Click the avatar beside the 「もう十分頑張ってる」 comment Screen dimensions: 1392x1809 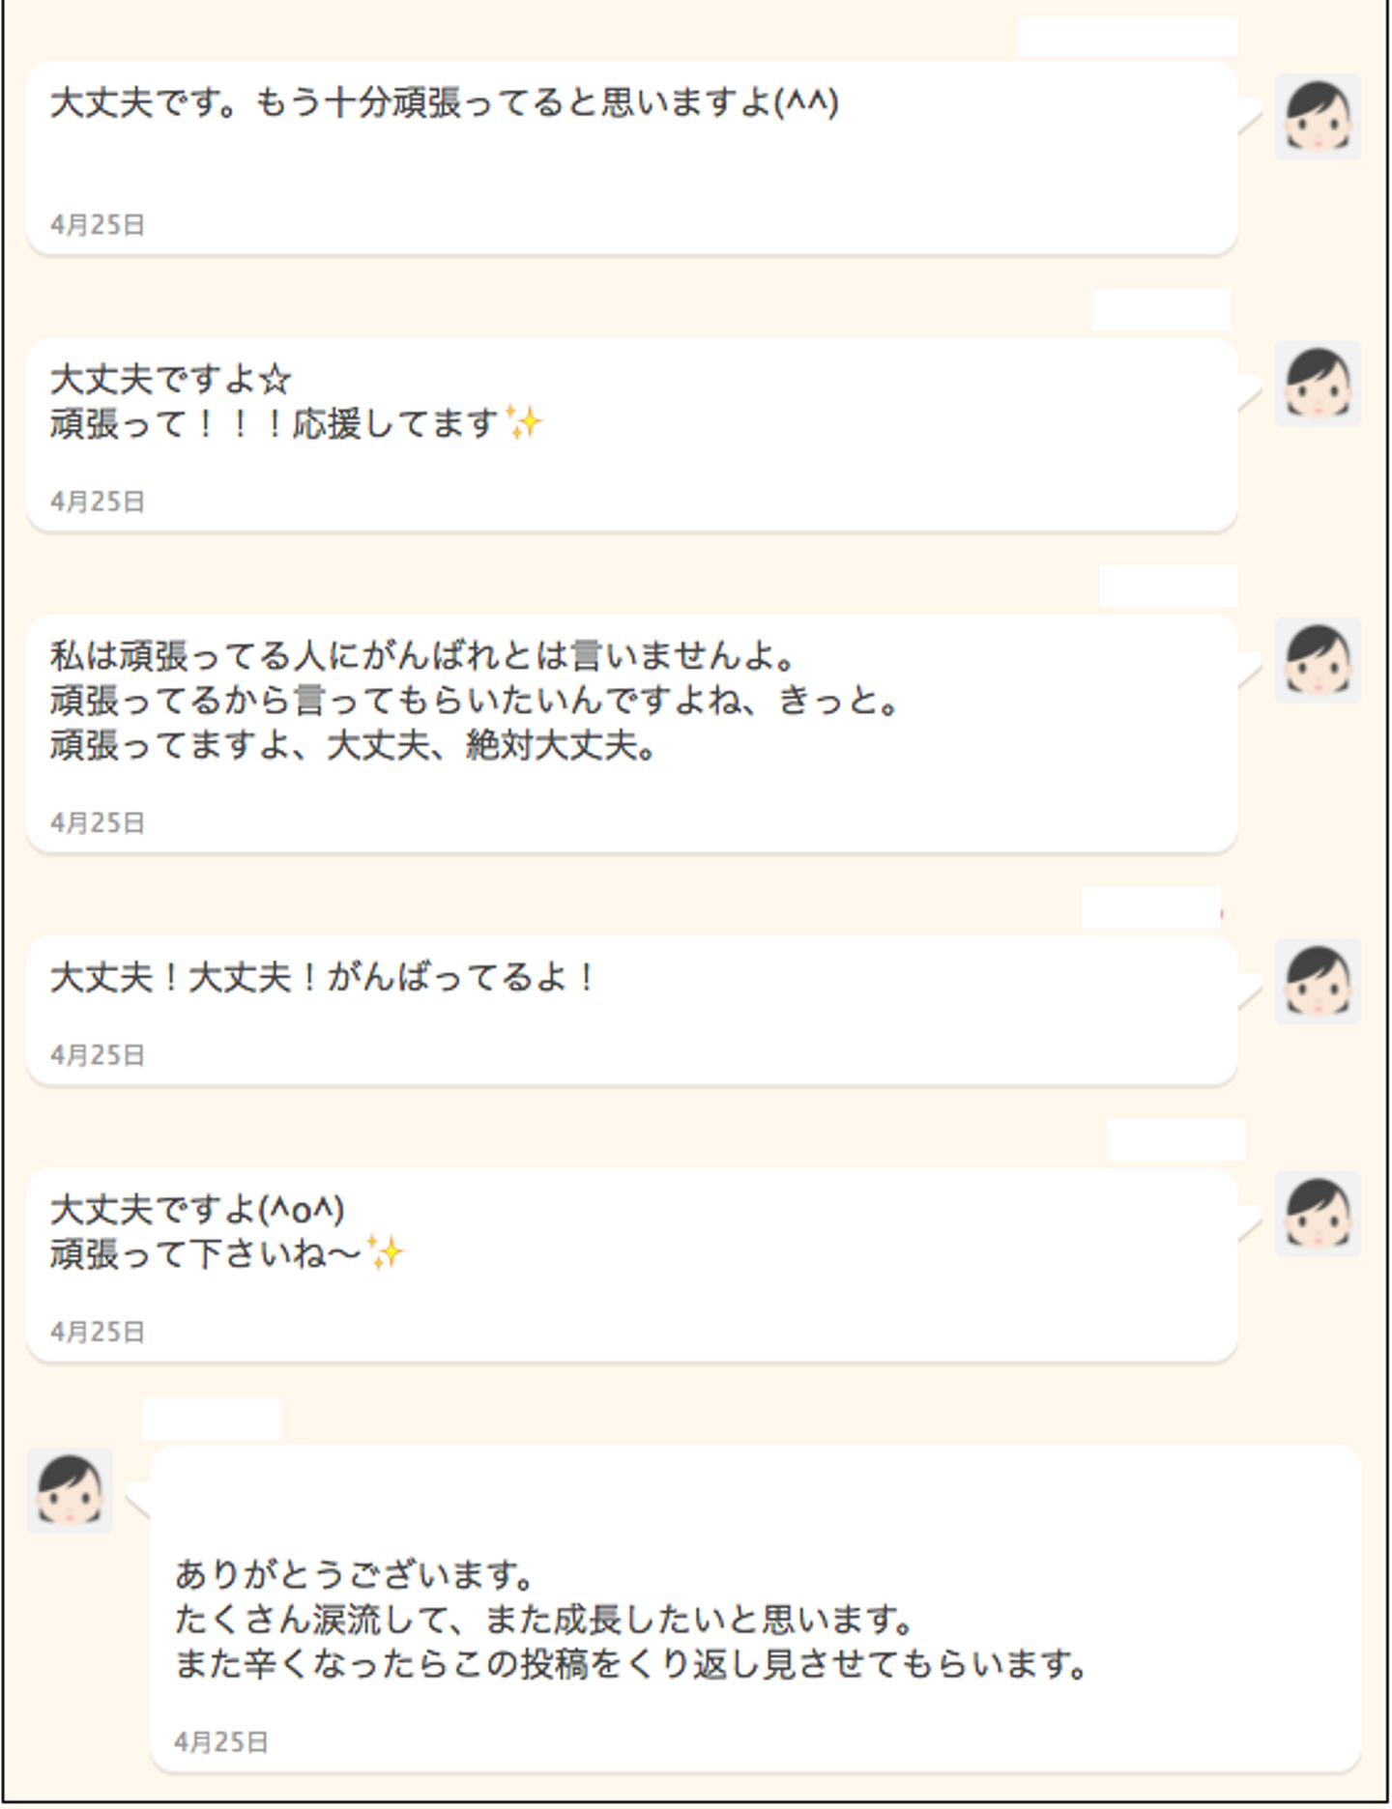click(x=1318, y=117)
